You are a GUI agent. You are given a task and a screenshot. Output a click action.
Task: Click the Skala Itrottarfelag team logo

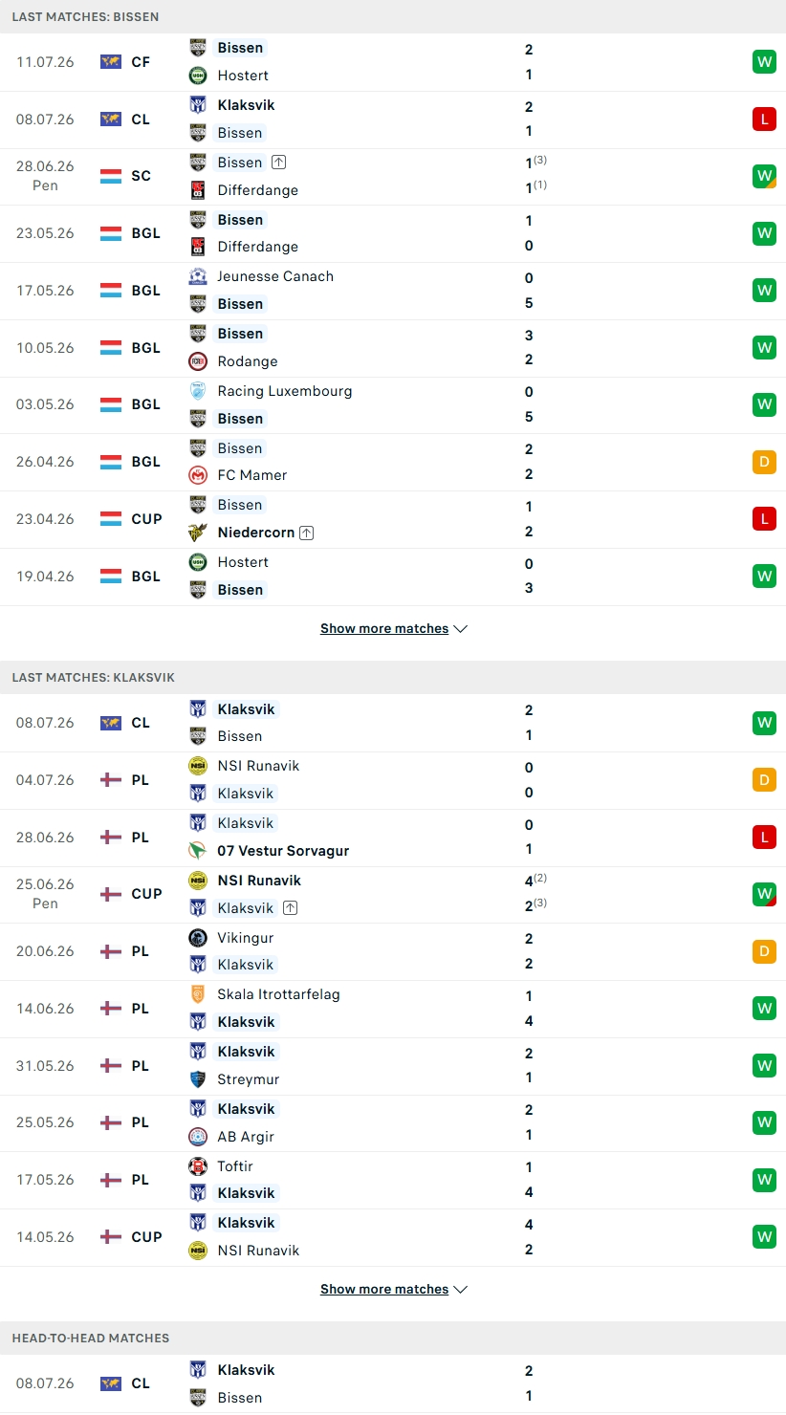tap(198, 994)
